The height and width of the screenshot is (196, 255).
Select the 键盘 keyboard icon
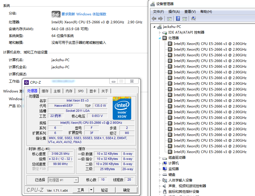(x=165, y=175)
